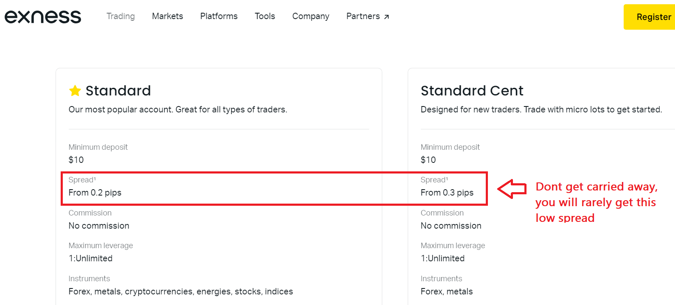Open the Trading menu
This screenshot has width=675, height=305.
pos(120,16)
